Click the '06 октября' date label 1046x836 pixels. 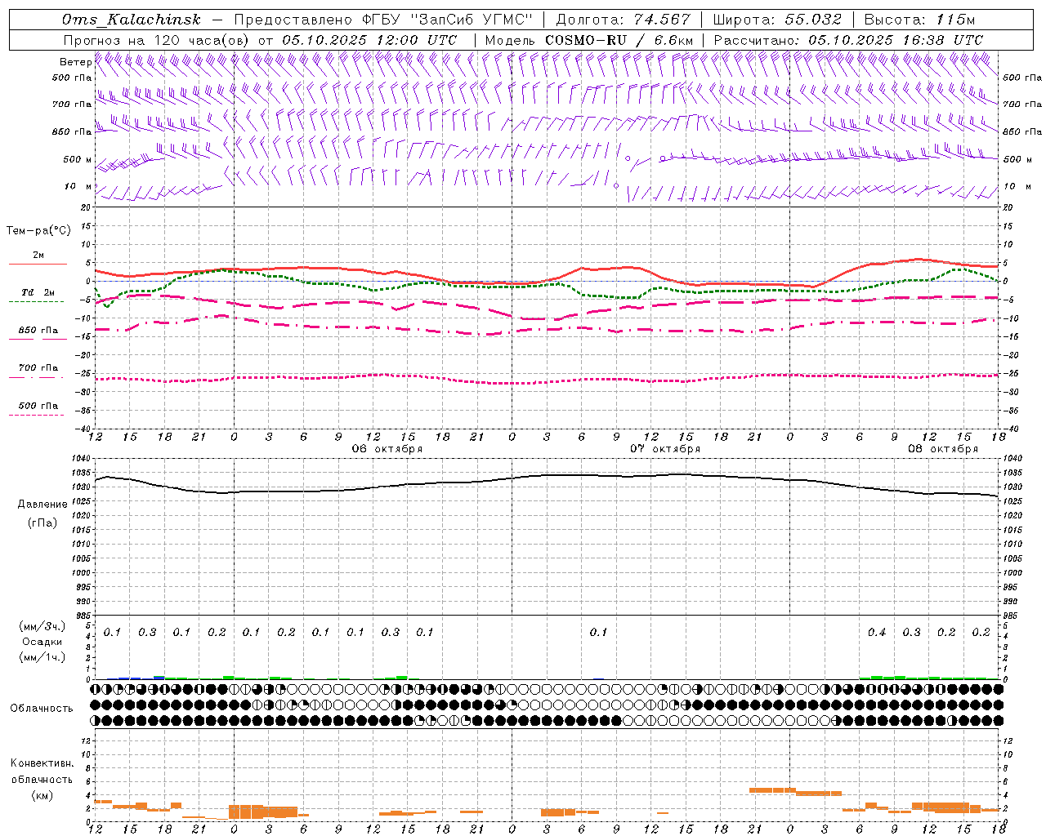[387, 448]
